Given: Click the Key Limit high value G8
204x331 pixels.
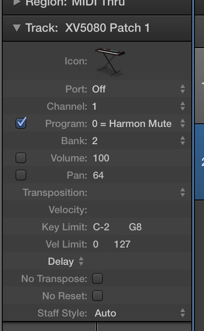Looking at the screenshot, I should (x=135, y=227).
